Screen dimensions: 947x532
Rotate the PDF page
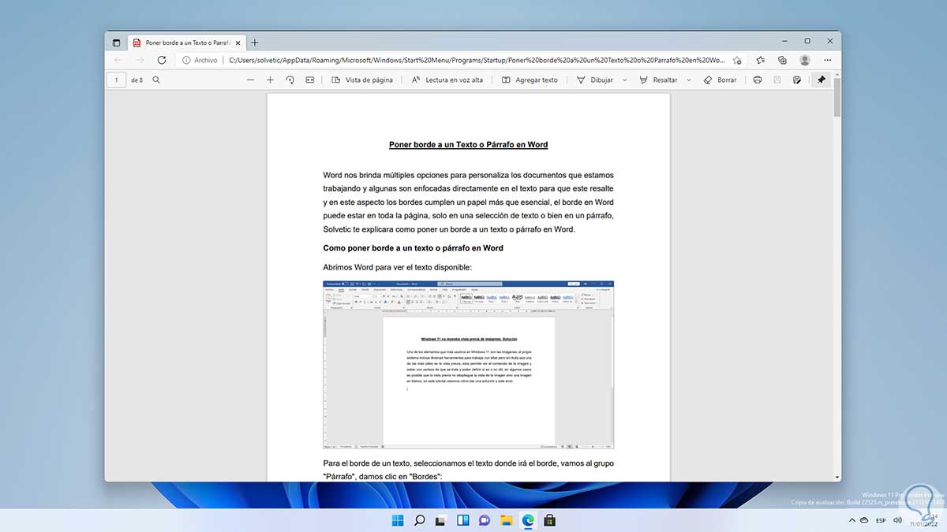[x=290, y=80]
